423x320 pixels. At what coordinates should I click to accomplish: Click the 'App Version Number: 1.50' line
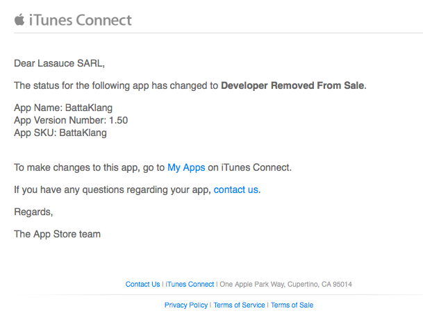click(x=71, y=120)
